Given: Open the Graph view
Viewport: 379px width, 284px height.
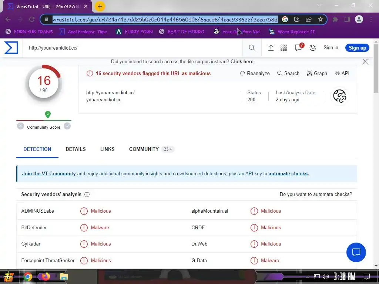Looking at the screenshot, I should click(x=317, y=74).
